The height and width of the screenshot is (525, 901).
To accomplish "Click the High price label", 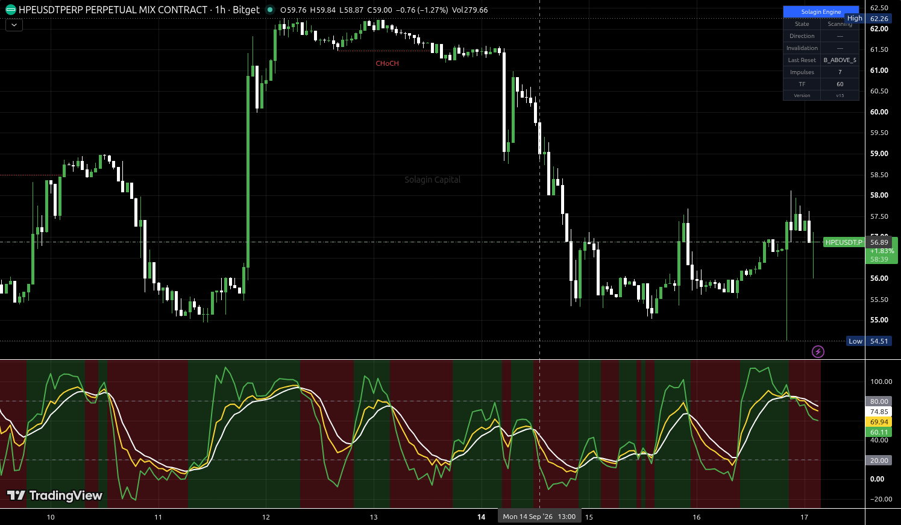I will coord(855,19).
